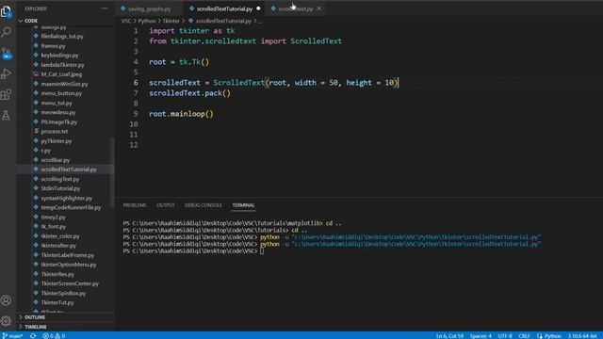Viewport: 603px width, 339px height.
Task: Open frames.py in explorer
Action: pos(53,46)
